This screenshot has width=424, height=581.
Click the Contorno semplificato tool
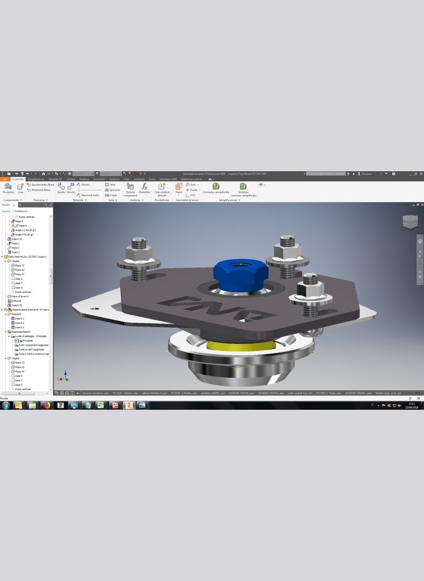(216, 188)
